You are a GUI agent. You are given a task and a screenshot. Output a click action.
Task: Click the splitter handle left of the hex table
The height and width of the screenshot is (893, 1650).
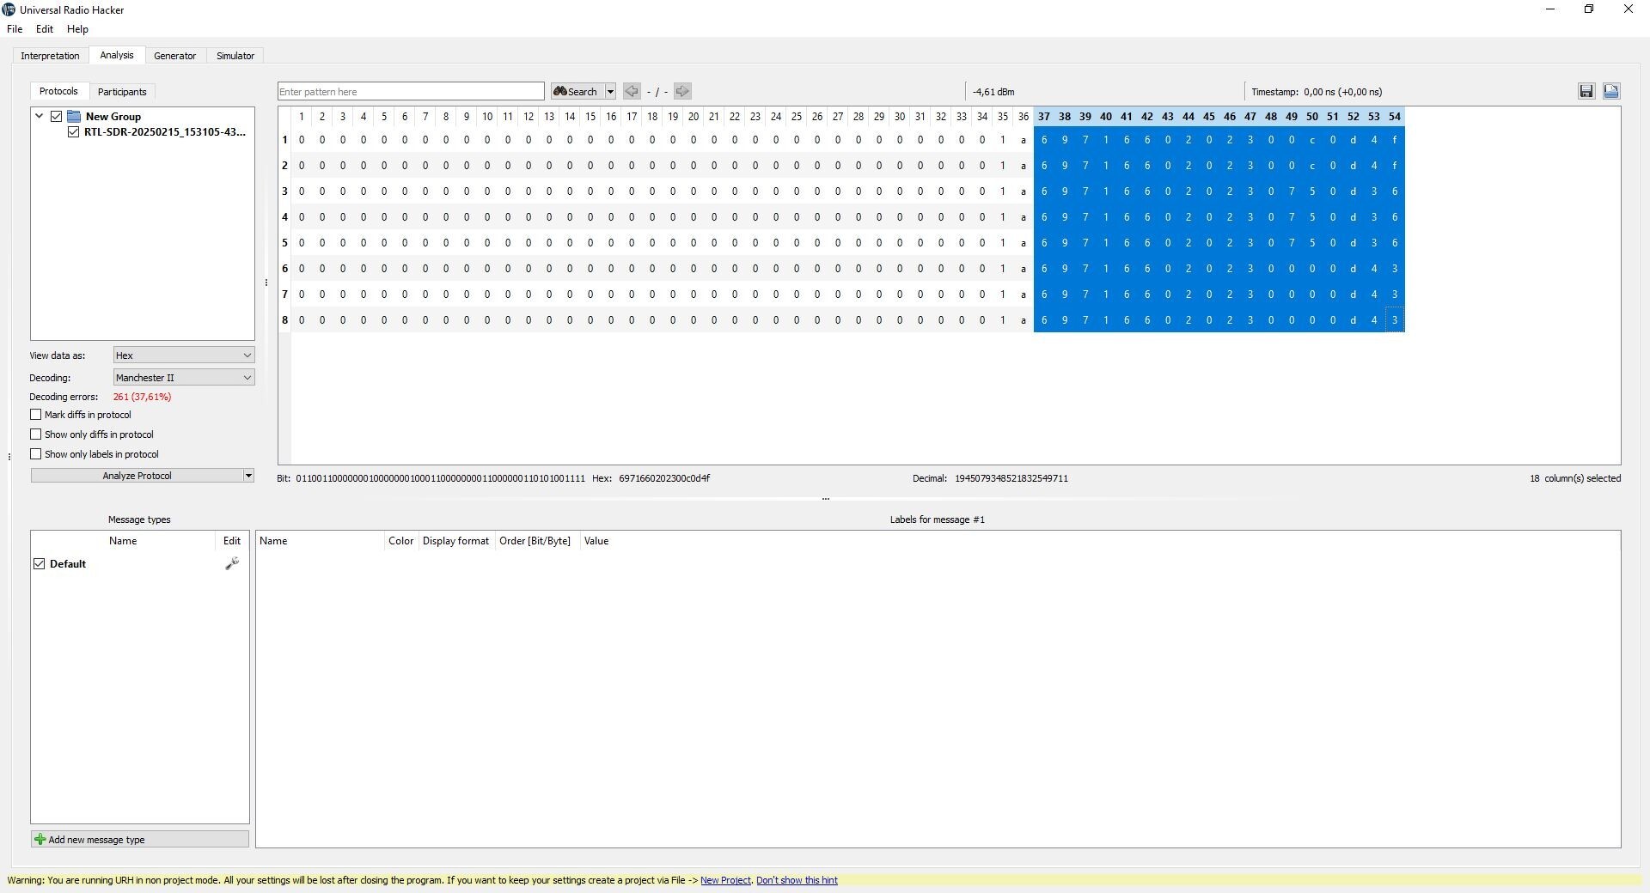point(266,282)
